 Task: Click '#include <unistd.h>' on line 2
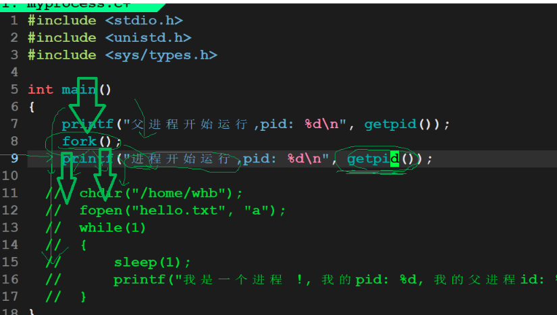[x=109, y=38]
